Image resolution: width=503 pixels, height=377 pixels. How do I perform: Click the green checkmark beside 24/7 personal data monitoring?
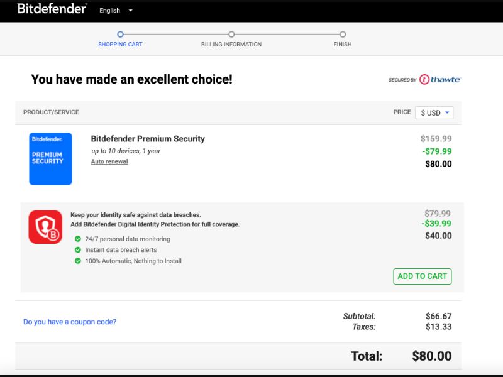coord(79,239)
